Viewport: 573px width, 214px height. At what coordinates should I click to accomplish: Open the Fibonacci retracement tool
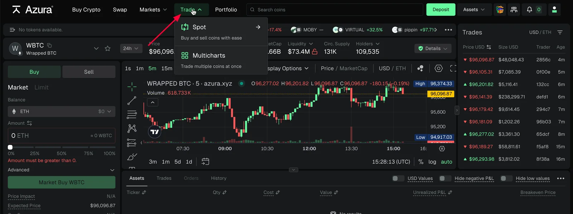click(132, 114)
